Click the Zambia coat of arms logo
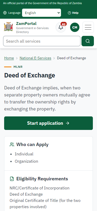The height and width of the screenshot is (211, 97). pos(8,27)
